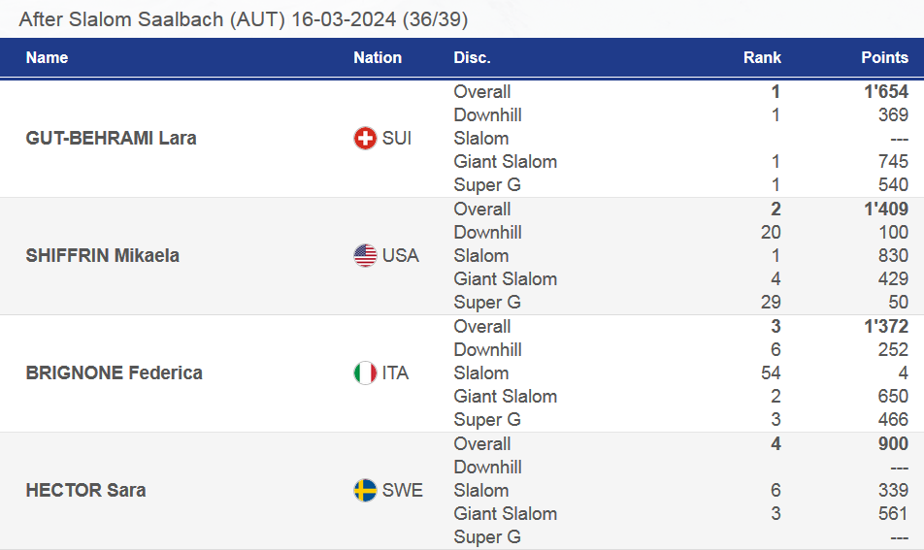The height and width of the screenshot is (550, 924).
Task: Click the Sweden flag icon
Action: pyautogui.click(x=365, y=491)
